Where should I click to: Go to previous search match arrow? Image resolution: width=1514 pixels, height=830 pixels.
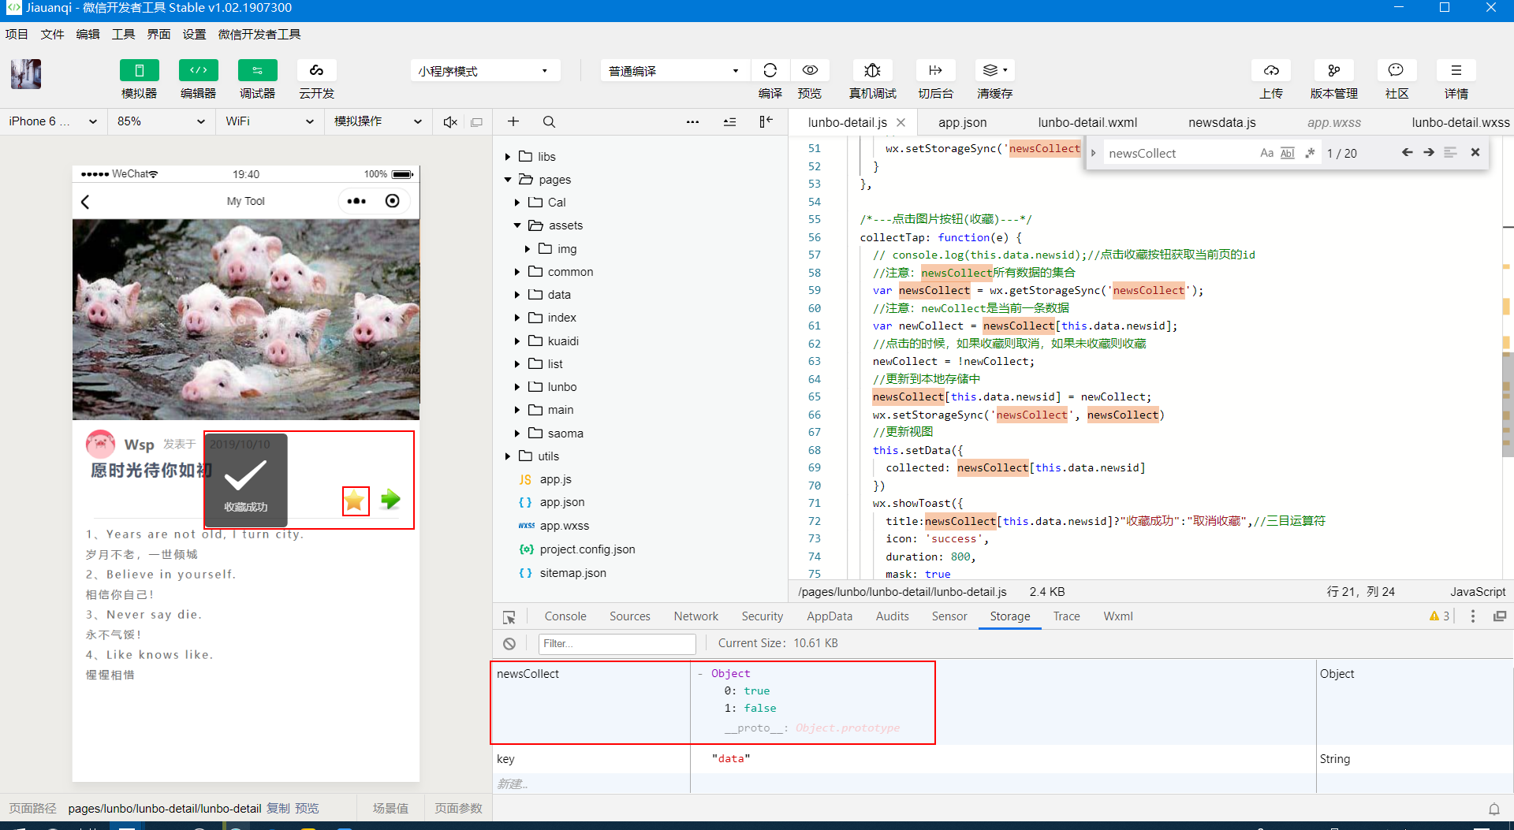(1407, 152)
